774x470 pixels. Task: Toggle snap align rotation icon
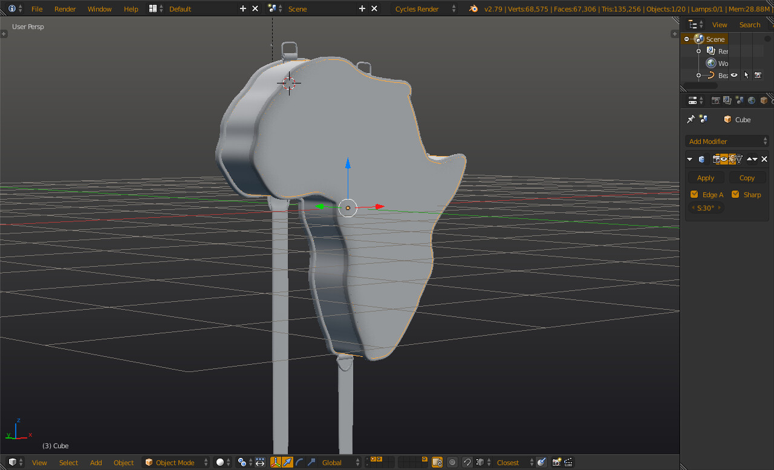point(542,462)
